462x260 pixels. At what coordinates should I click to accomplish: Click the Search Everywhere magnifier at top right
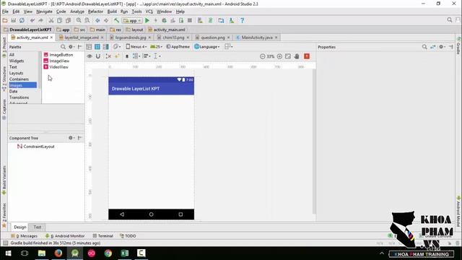450,19
